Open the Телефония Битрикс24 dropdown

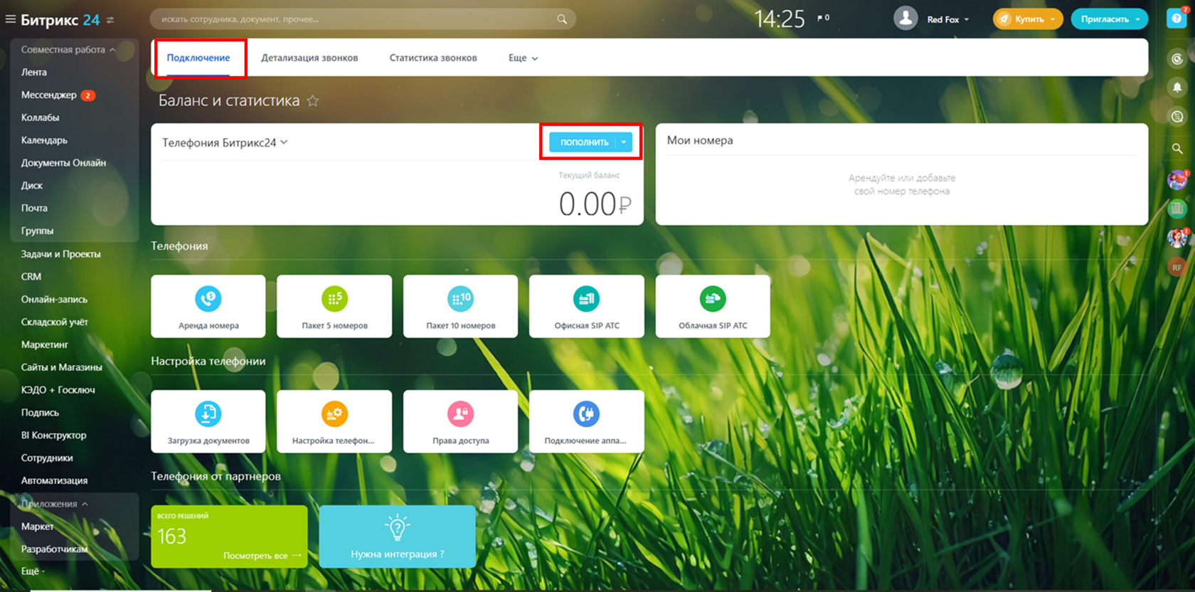pos(225,142)
